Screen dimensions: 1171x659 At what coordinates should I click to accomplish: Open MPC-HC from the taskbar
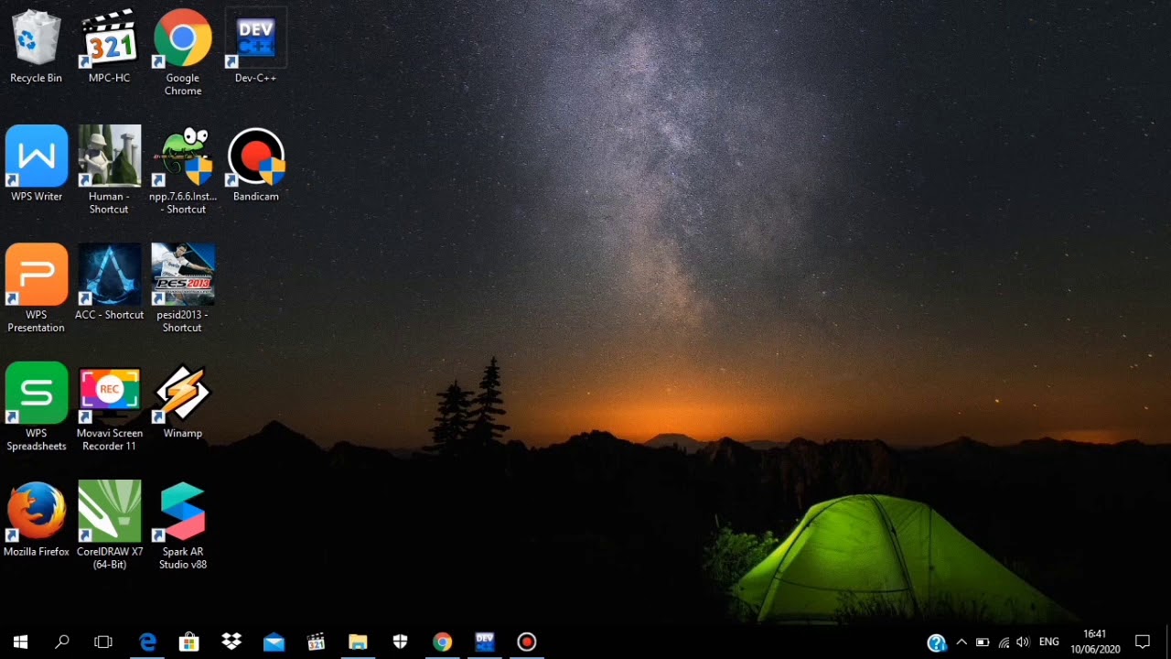coord(316,642)
